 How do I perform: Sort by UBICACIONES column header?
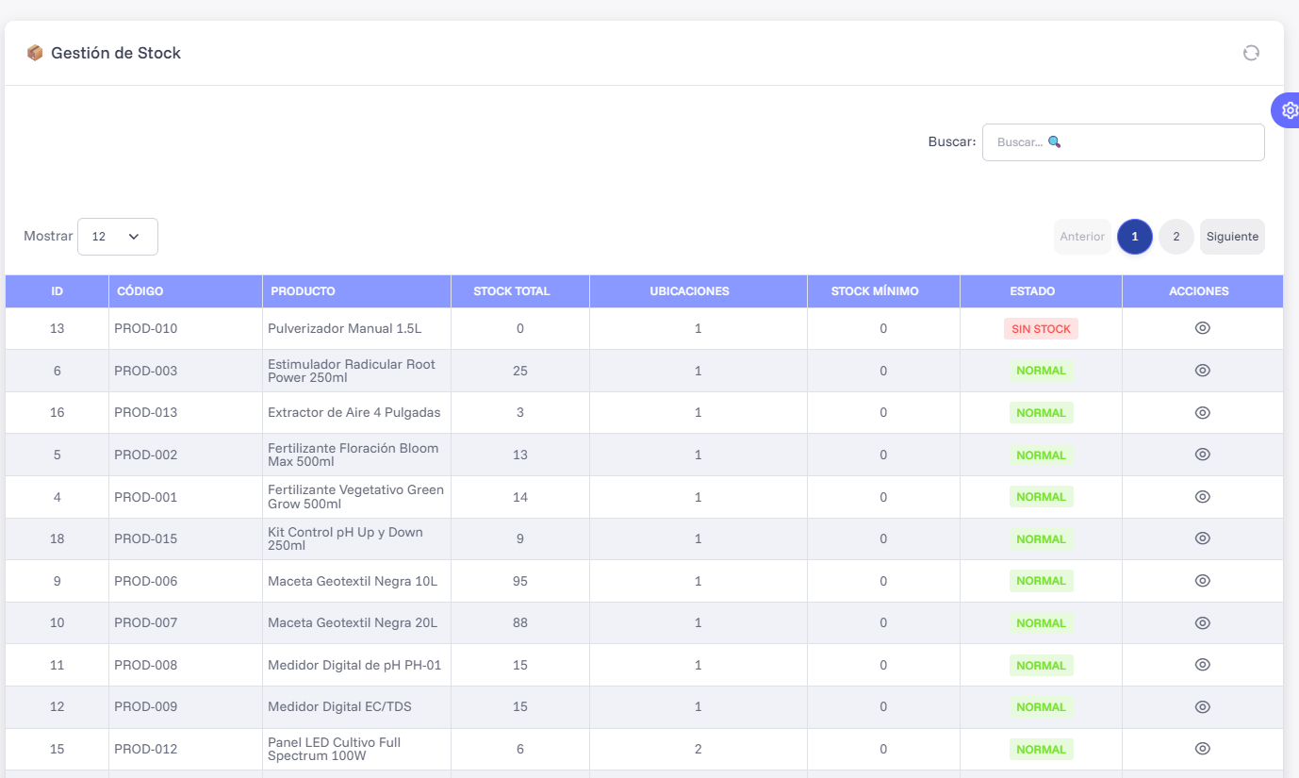[x=699, y=291]
